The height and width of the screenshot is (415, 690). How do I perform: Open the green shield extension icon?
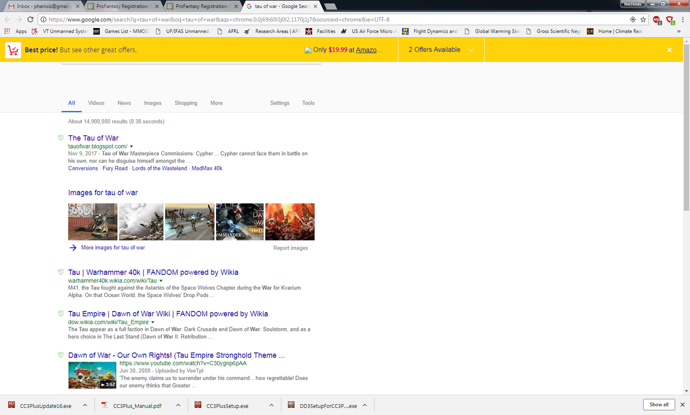pos(670,19)
